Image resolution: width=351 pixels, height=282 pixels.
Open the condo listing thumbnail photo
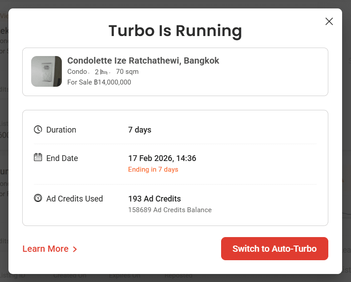(46, 71)
